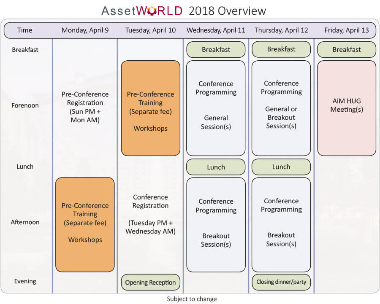Click the Forenoon row label
The image size is (380, 304).
(25, 105)
